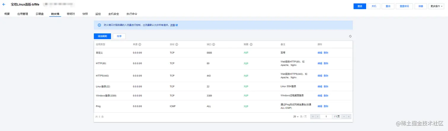The width and height of the screenshot is (448, 131).
Task: Click the page number input field
Action: [326, 117]
